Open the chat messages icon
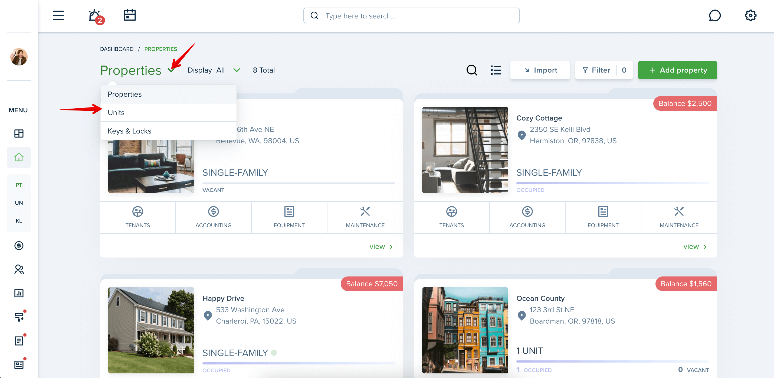This screenshot has height=378, width=774. (714, 15)
